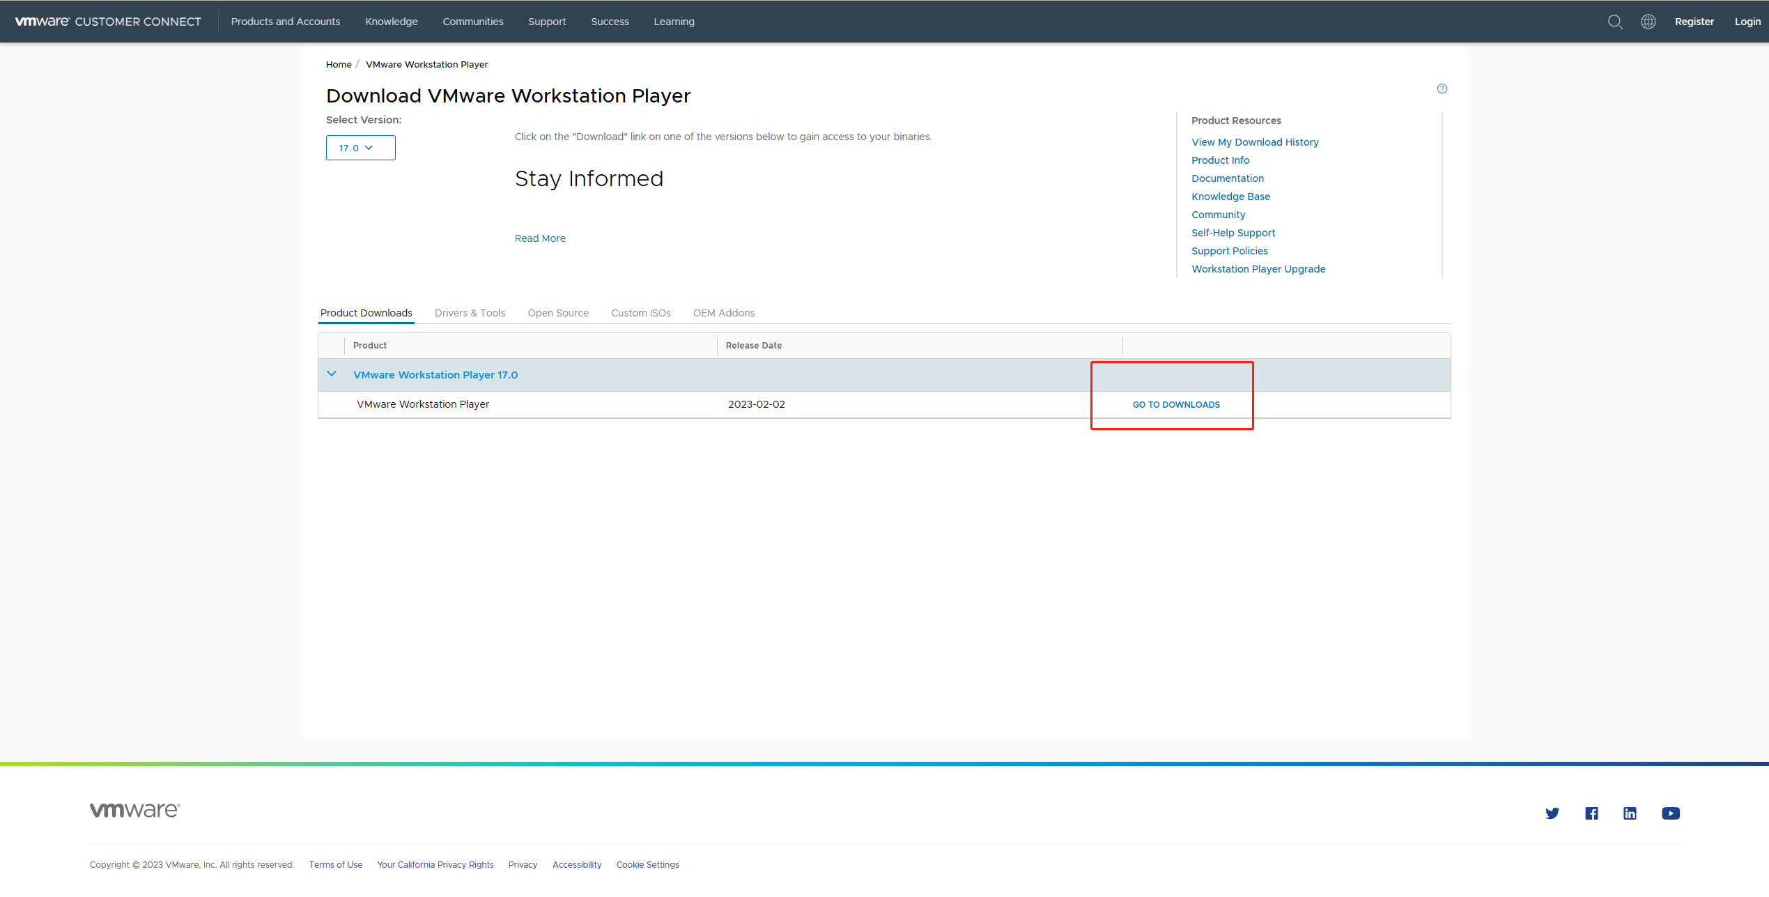Click the Home breadcrumb link

[339, 65]
